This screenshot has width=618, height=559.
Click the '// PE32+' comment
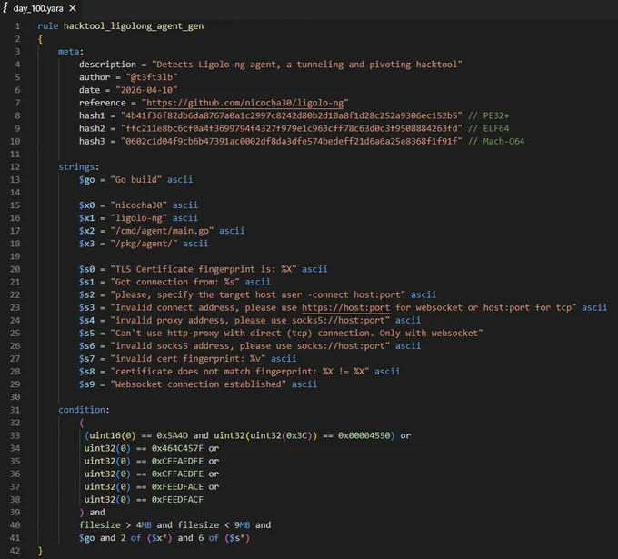click(x=488, y=115)
